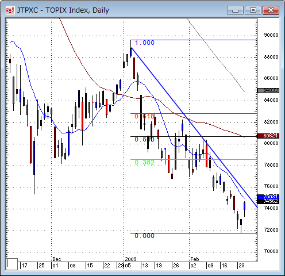Click the small box at bottom-left chart corner

click(12, 264)
